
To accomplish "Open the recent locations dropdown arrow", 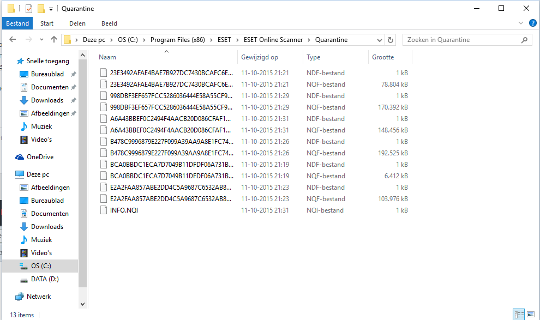I will [x=41, y=40].
